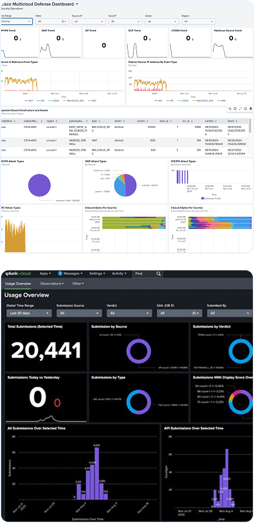This screenshot has width=254, height=523.
Task: Refresh the infrastructure table panel
Action: coord(245,109)
